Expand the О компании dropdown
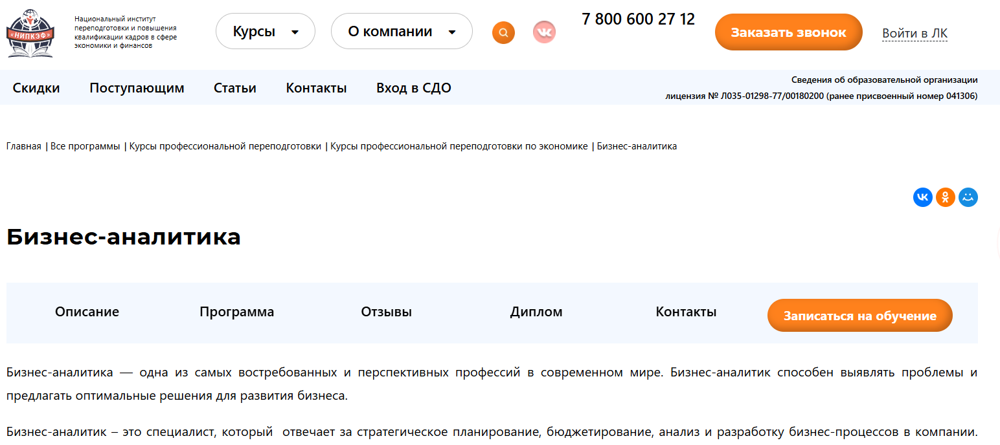 [x=402, y=32]
